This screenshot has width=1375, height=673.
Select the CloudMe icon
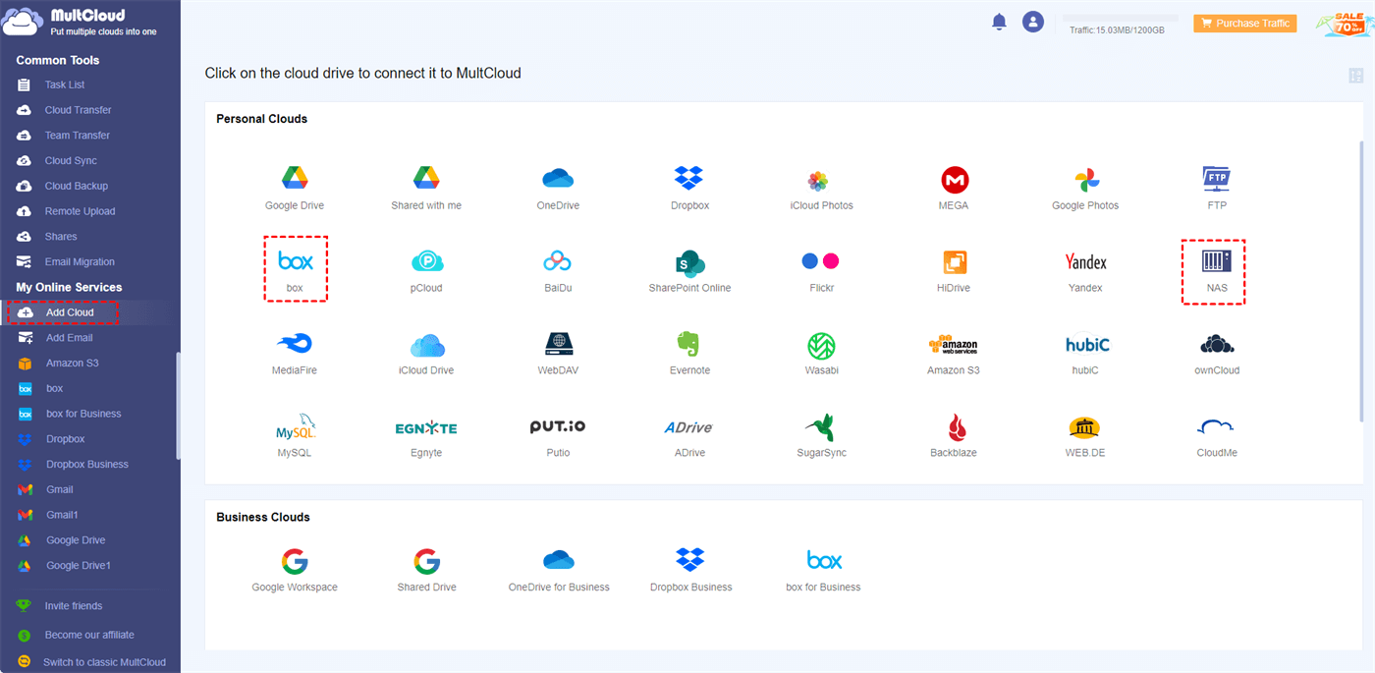pos(1216,426)
